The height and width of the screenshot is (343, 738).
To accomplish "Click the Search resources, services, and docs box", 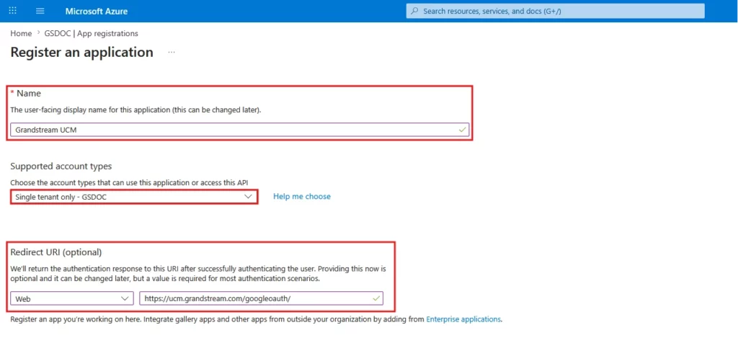I will (556, 11).
